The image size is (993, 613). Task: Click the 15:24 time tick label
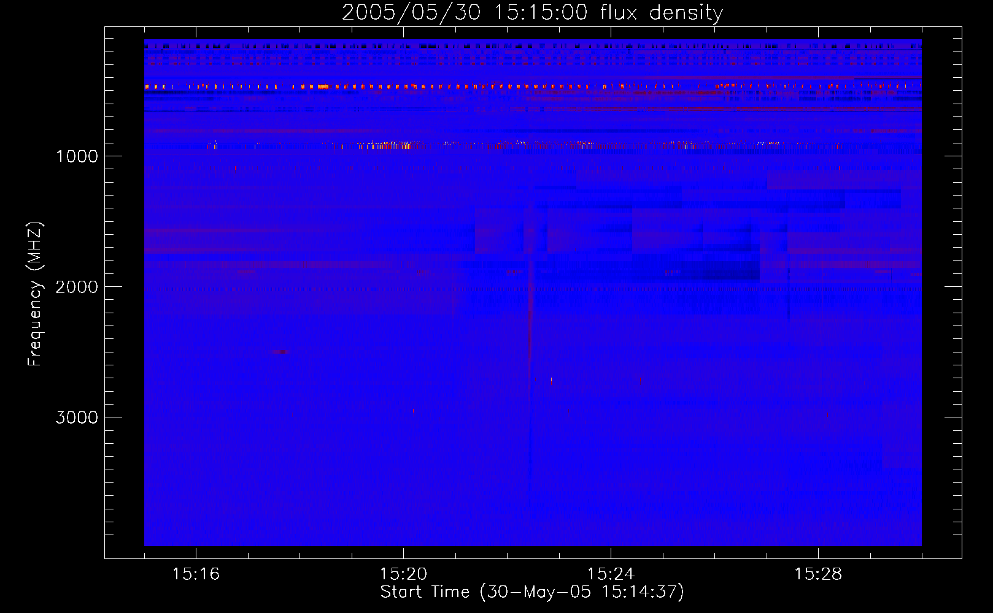click(611, 574)
